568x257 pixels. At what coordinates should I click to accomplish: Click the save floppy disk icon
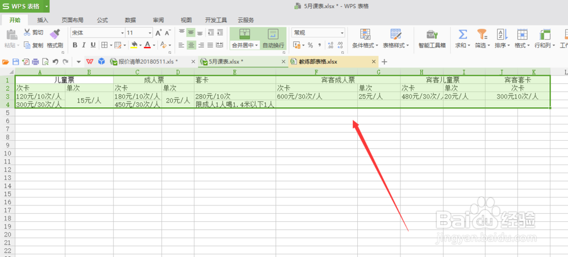click(x=15, y=62)
